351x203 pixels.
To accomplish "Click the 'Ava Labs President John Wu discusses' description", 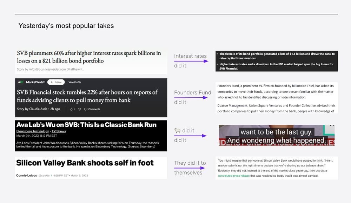I will [87, 145].
